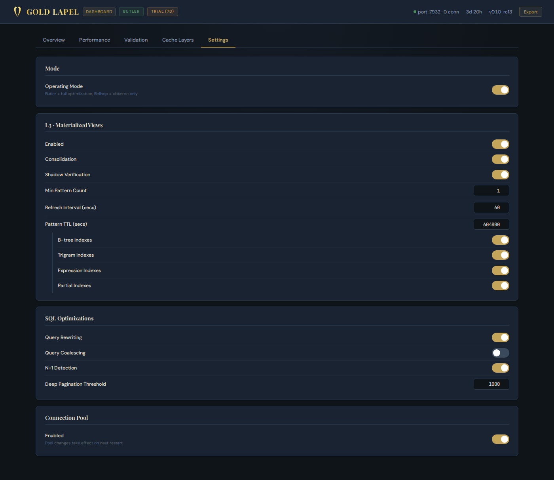Image resolution: width=554 pixels, height=480 pixels.
Task: Disable Materialized Views via the Enabled switch
Action: click(500, 144)
